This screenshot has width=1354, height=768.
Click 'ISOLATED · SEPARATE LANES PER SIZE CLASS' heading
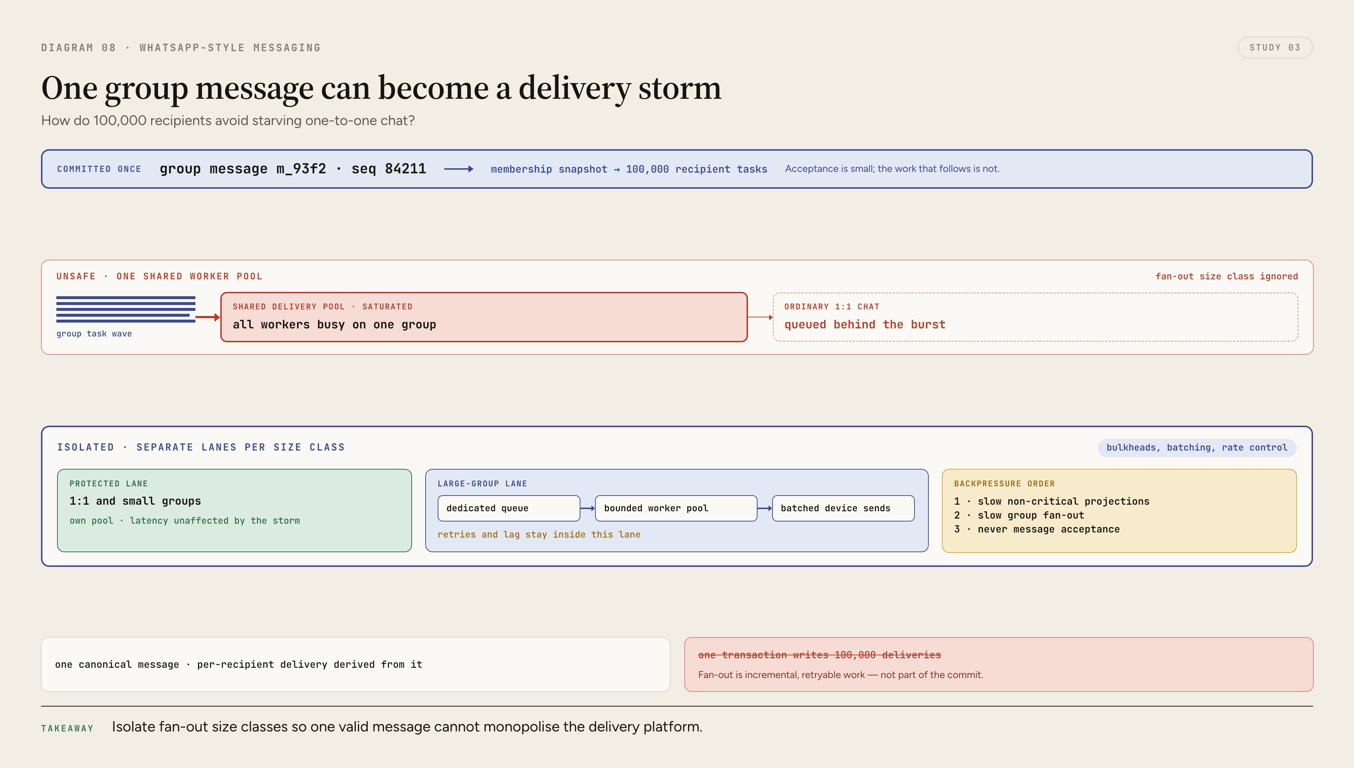201,447
